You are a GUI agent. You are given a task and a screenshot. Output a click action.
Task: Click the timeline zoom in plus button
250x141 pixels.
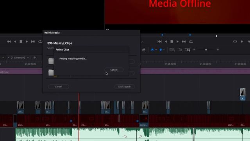point(218,50)
